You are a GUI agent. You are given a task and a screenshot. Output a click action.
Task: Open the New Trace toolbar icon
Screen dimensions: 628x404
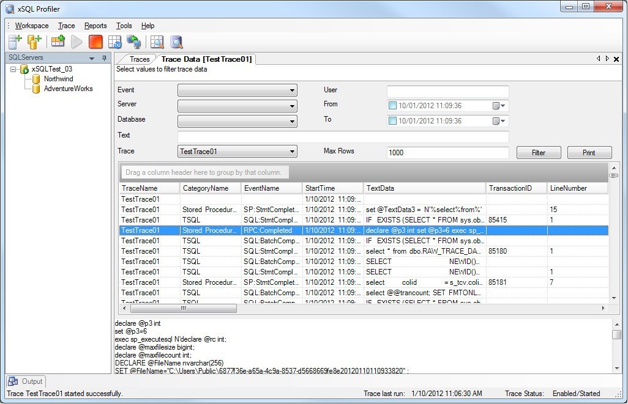coord(58,42)
